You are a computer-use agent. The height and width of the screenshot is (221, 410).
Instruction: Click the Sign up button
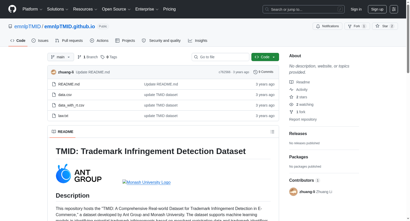click(x=377, y=9)
